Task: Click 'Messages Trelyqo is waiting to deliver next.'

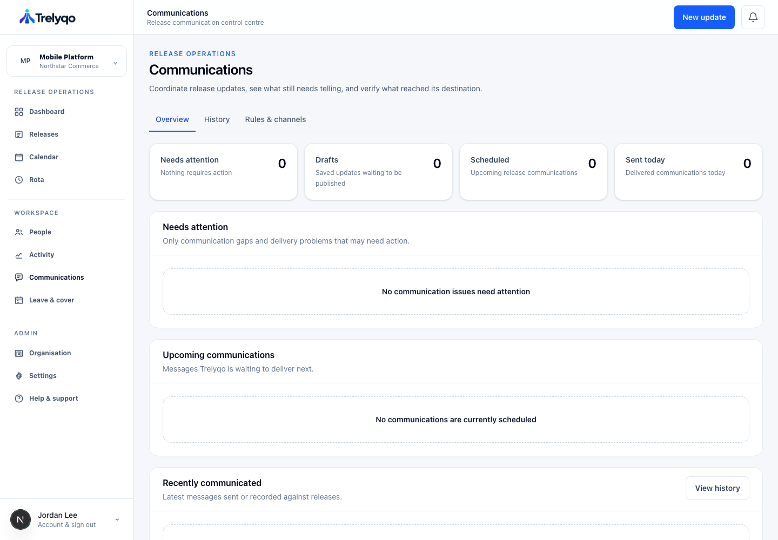Action: tap(238, 369)
